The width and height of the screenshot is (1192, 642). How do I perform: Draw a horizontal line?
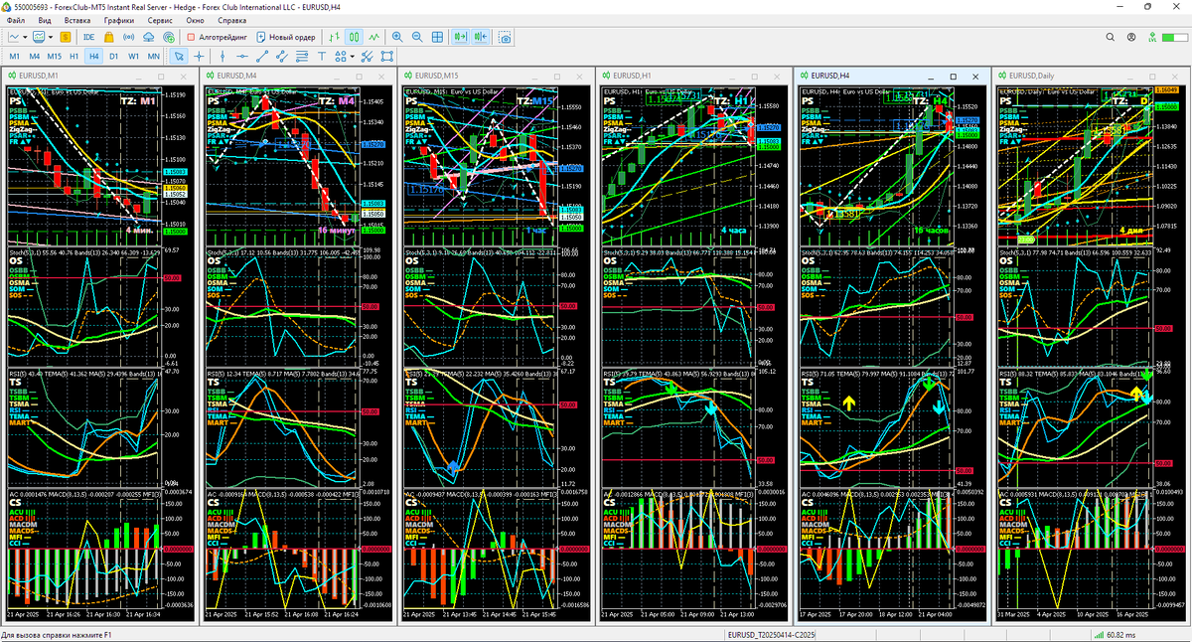[242, 57]
